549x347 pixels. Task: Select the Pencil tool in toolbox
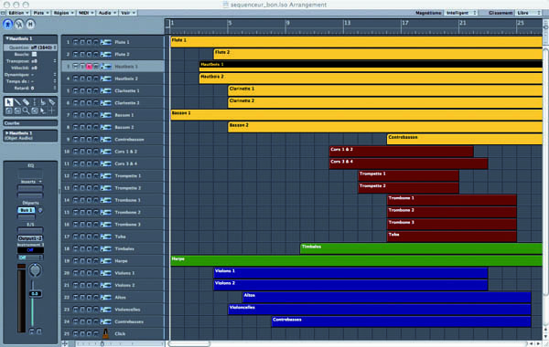tap(17, 102)
